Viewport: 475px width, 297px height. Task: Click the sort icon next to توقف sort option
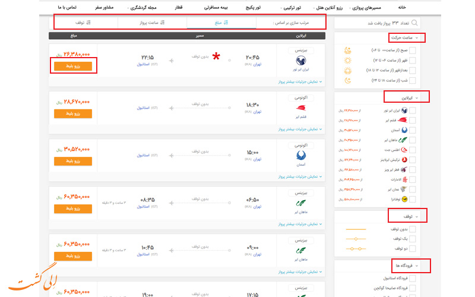pos(88,23)
